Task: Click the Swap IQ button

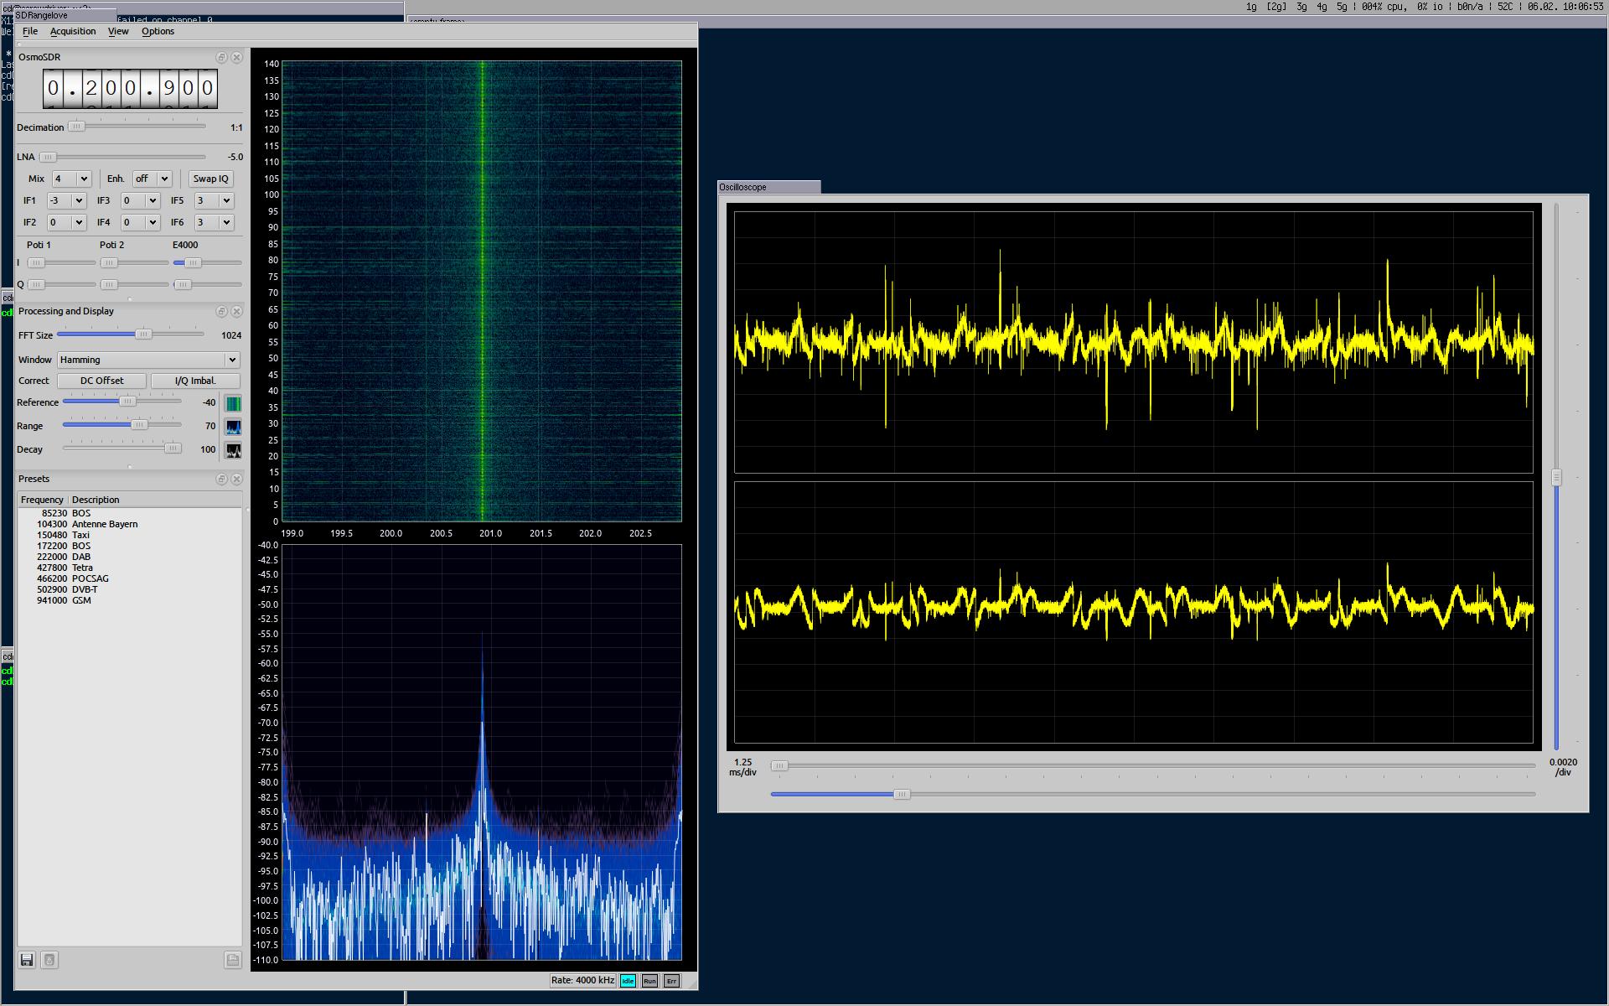Action: (x=210, y=179)
